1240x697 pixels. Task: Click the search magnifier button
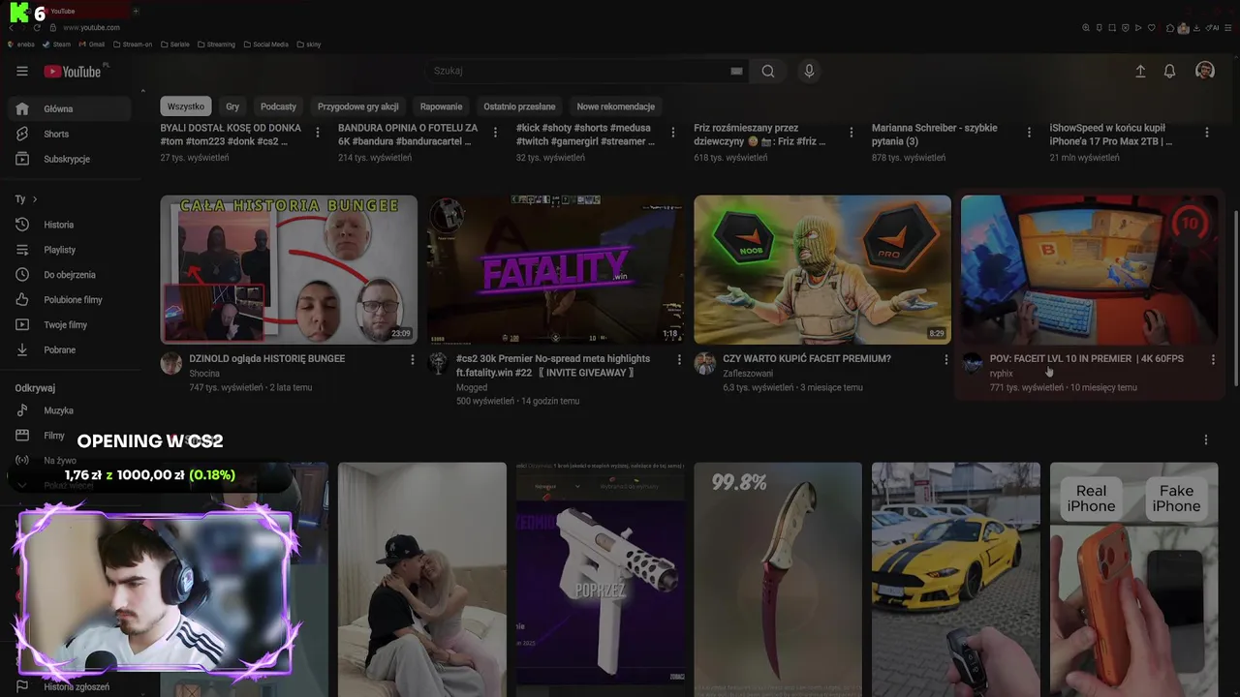tap(768, 71)
